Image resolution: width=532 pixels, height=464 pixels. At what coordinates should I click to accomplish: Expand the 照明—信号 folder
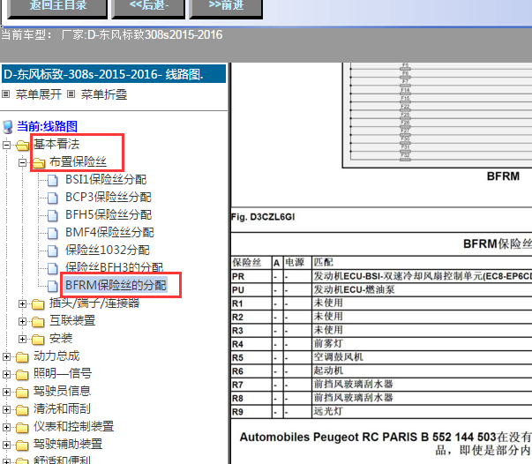(x=6, y=374)
